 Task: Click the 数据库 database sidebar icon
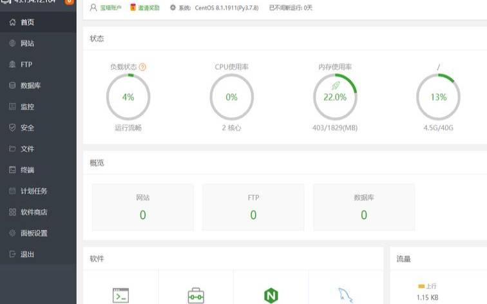point(12,86)
